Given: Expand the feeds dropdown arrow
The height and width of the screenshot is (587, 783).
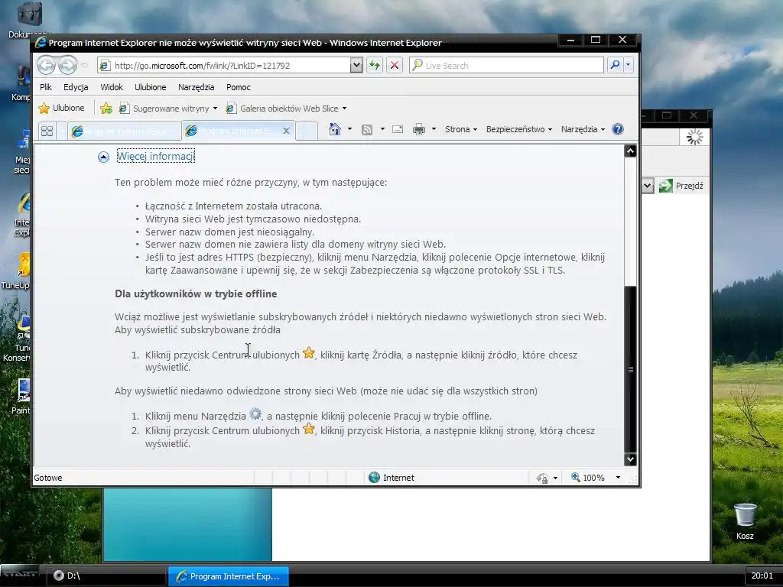Looking at the screenshot, I should [x=382, y=129].
